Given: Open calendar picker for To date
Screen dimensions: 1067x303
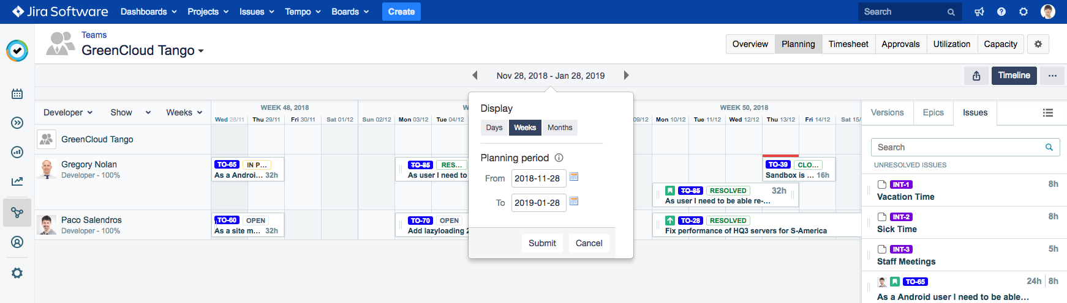Looking at the screenshot, I should [574, 202].
